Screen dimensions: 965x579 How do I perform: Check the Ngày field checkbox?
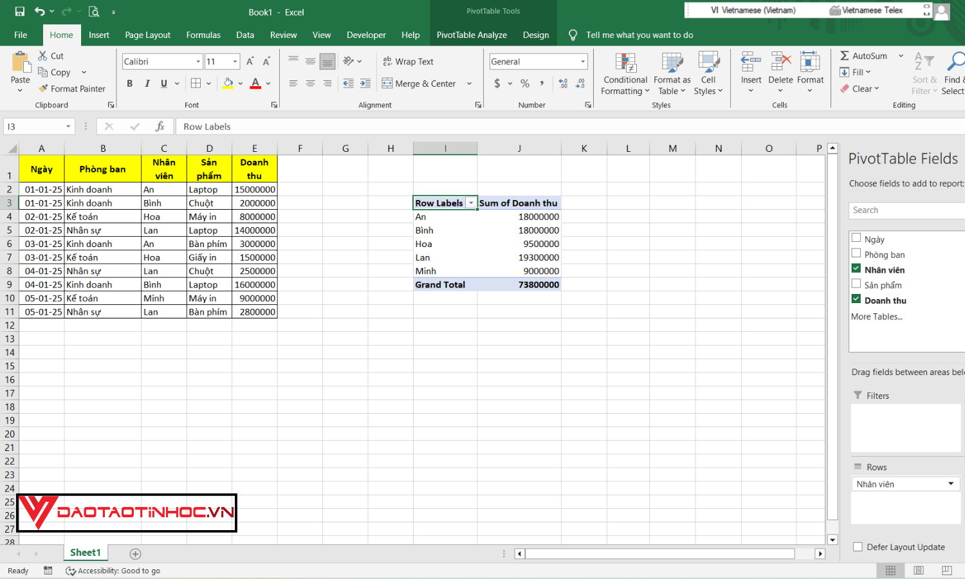856,237
